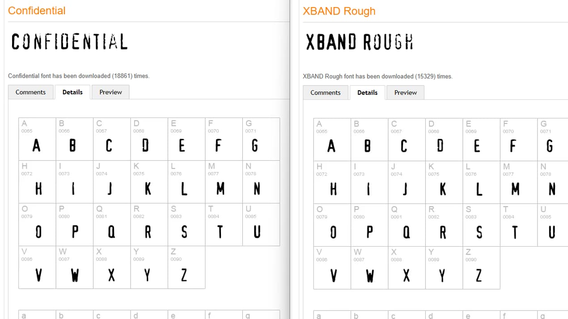
Task: Select glyph N (0078) in Confidential character map
Action: point(261,182)
